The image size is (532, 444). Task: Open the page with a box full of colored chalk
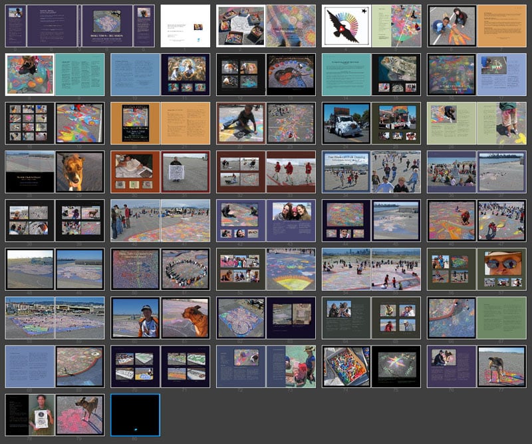tap(346, 367)
